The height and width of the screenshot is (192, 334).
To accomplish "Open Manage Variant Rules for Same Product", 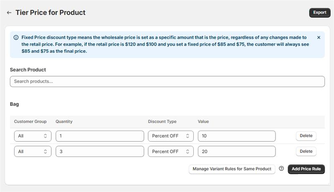I will click(x=232, y=169).
